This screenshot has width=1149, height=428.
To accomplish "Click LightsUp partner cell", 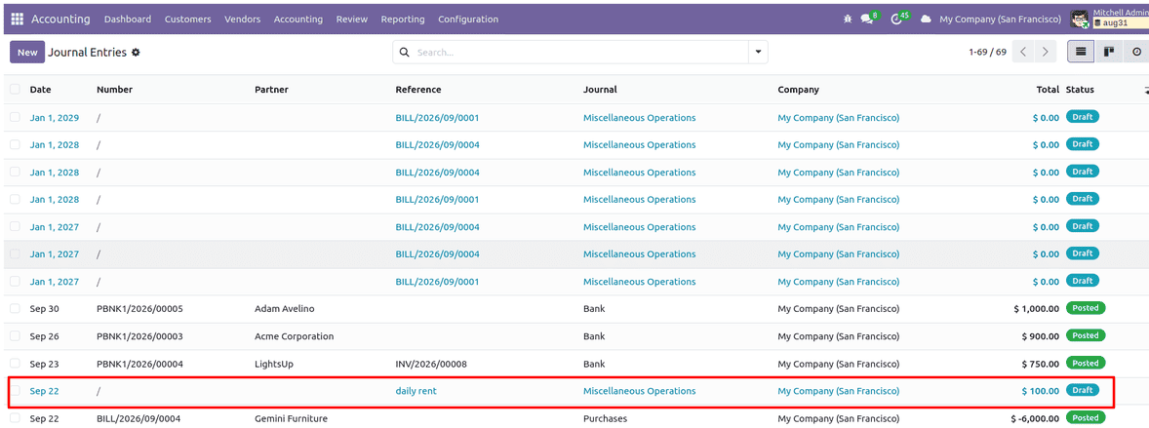I will [x=275, y=364].
